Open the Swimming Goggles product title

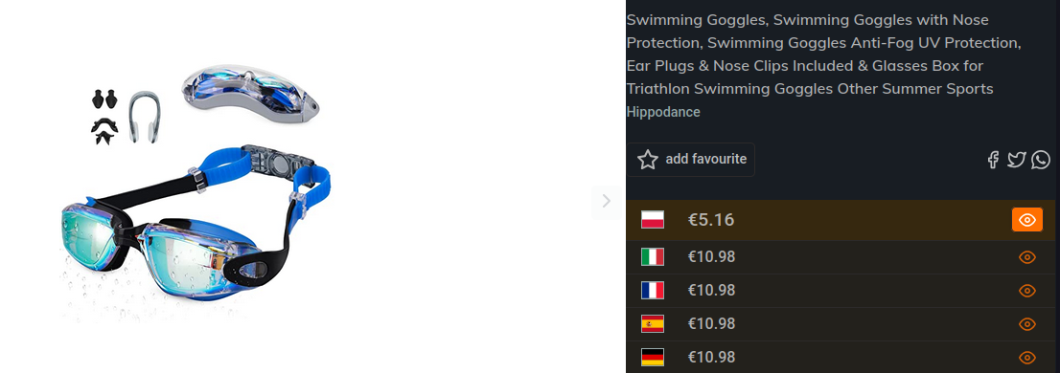(x=823, y=54)
